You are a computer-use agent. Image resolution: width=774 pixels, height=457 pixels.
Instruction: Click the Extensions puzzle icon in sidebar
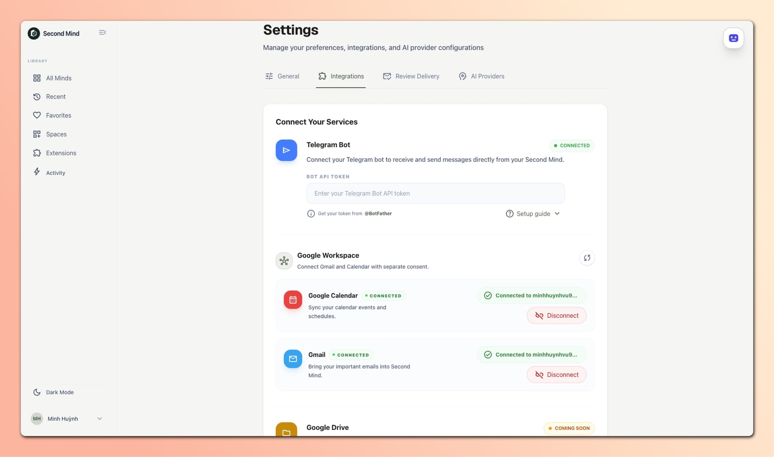(37, 153)
